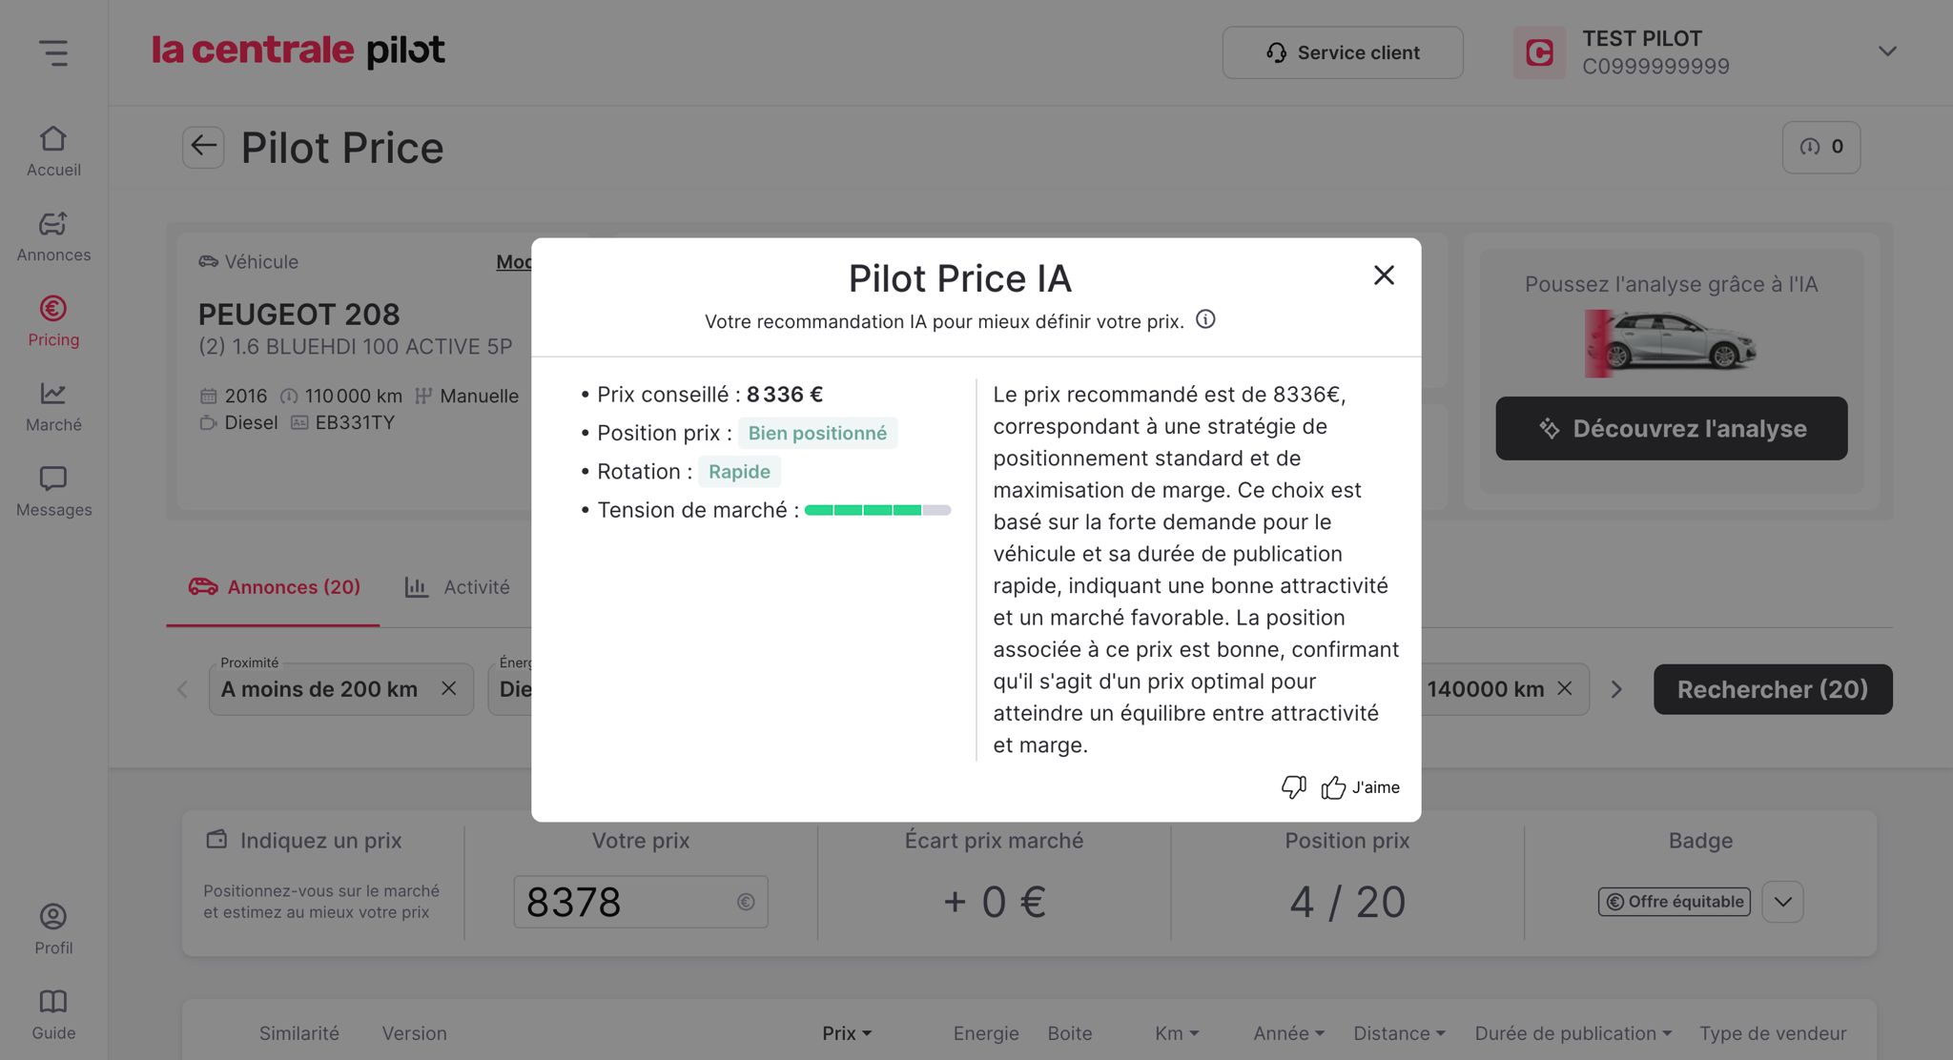The height and width of the screenshot is (1060, 1953).
Task: Switch to the Activité tab
Action: tap(458, 587)
